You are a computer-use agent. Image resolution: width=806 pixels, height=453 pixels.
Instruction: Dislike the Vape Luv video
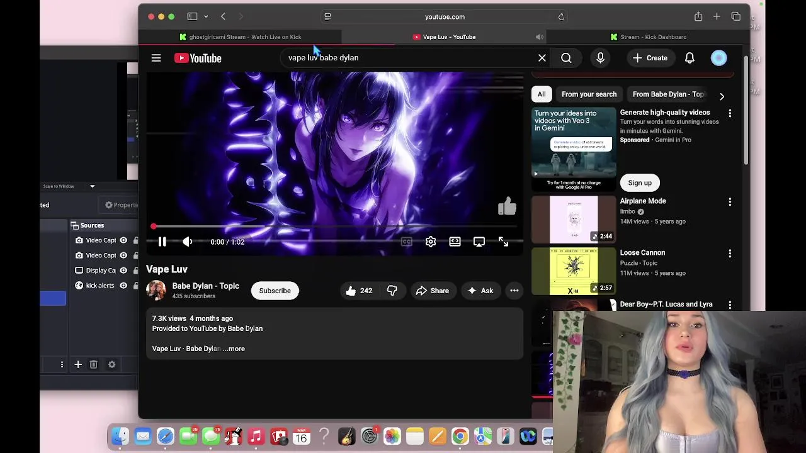coord(392,291)
